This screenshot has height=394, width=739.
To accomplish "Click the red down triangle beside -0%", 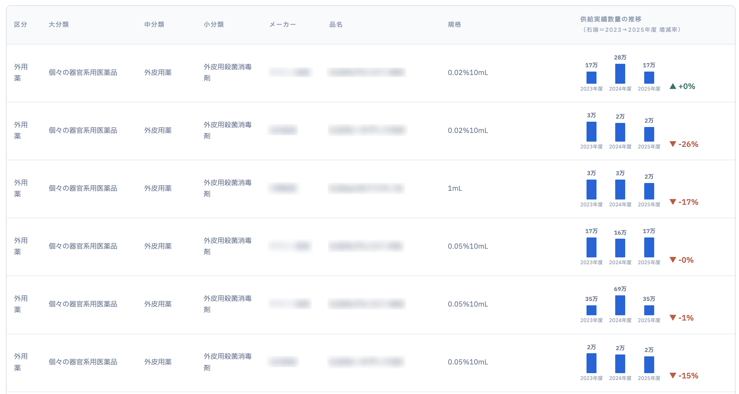I will click(673, 260).
